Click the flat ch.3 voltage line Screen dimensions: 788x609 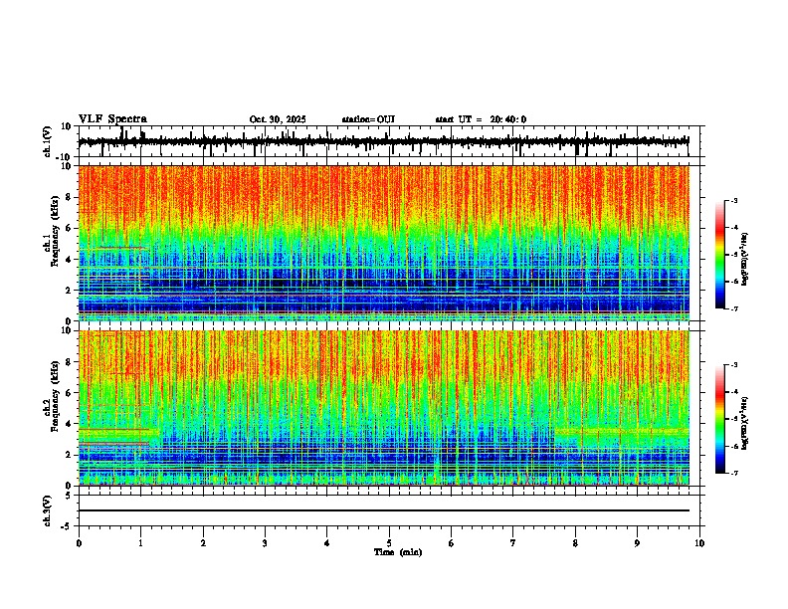click(x=384, y=510)
